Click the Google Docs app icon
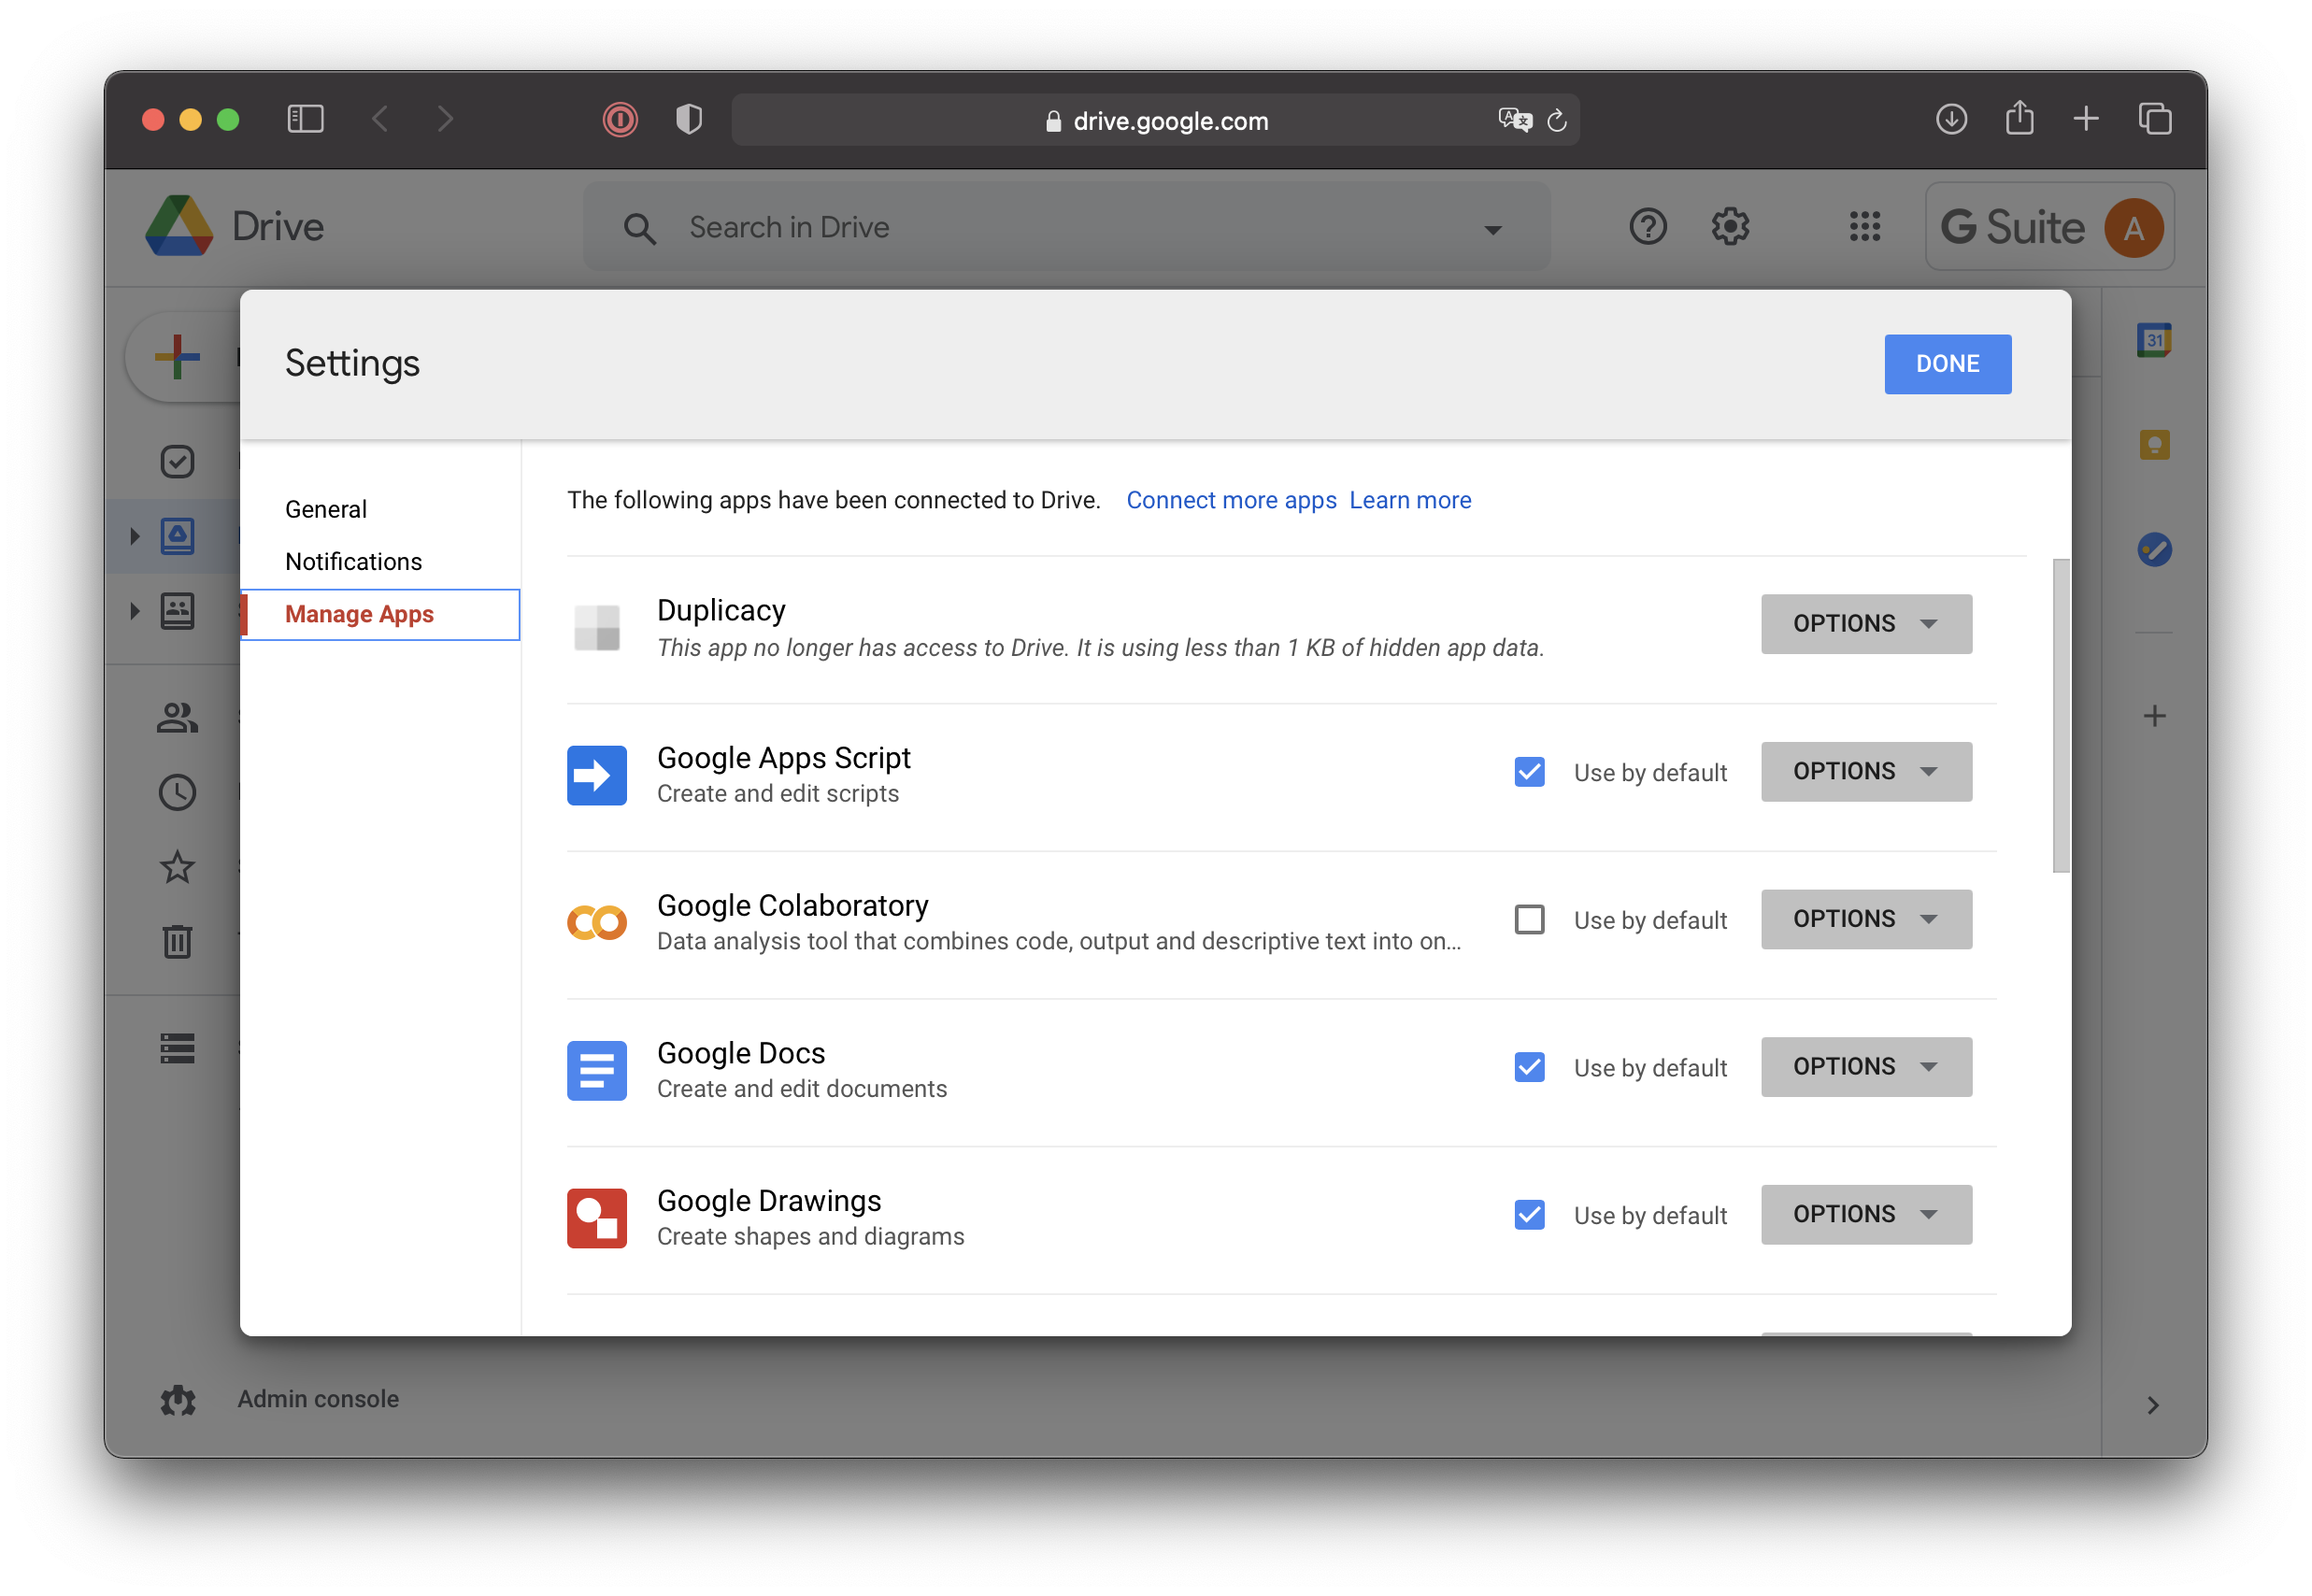This screenshot has height=1596, width=2312. (596, 1070)
